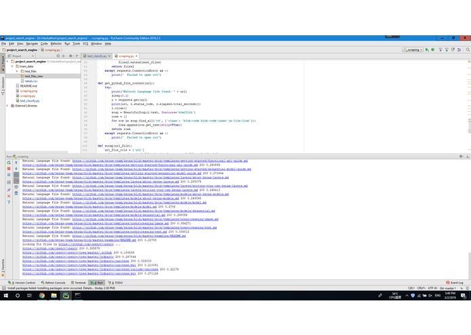Pin the Run tab with the pin icon
The width and height of the screenshot is (471, 335).
pos(9,190)
